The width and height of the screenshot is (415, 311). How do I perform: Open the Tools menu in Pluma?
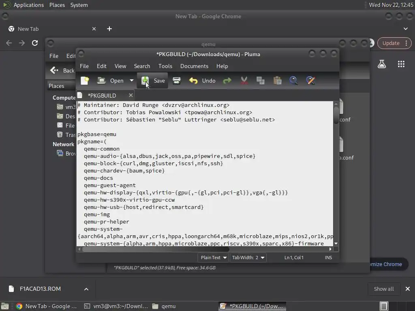165,66
